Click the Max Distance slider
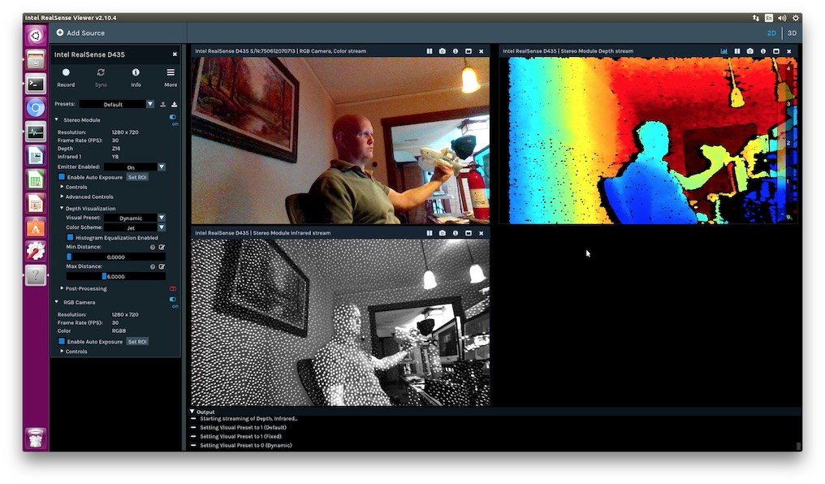This screenshot has height=484, width=825. tap(116, 276)
